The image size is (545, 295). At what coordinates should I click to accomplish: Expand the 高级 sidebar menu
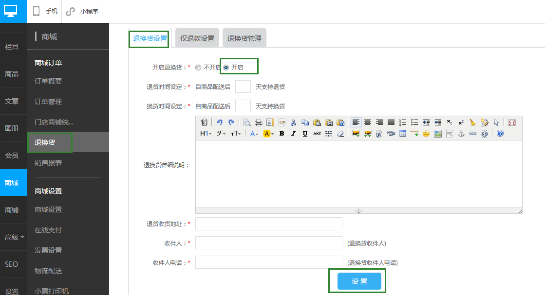pyautogui.click(x=14, y=237)
